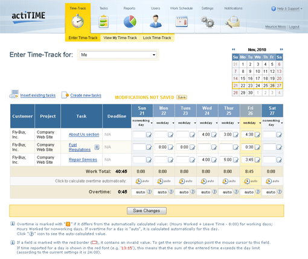Go to previous month in calendar
The height and width of the screenshot is (259, 308).
[234, 49]
